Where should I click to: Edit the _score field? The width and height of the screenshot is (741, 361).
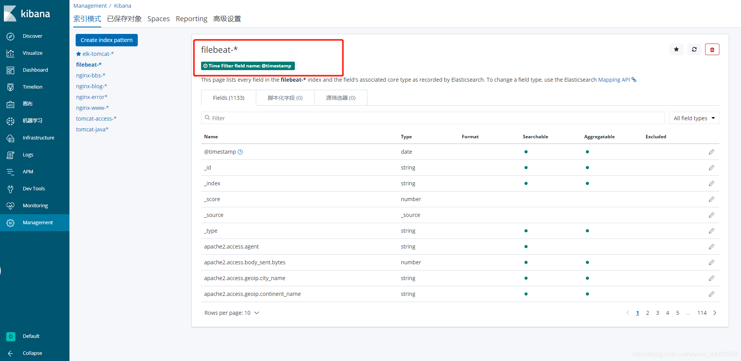pos(711,200)
